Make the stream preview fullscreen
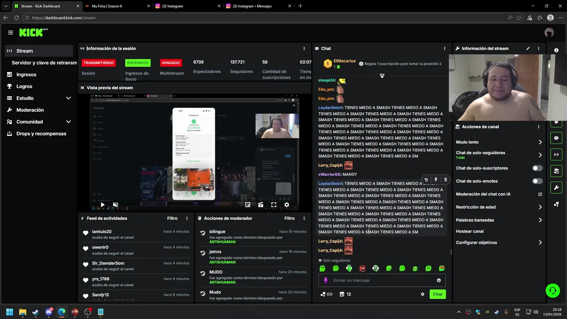The width and height of the screenshot is (567, 319). coord(274,205)
